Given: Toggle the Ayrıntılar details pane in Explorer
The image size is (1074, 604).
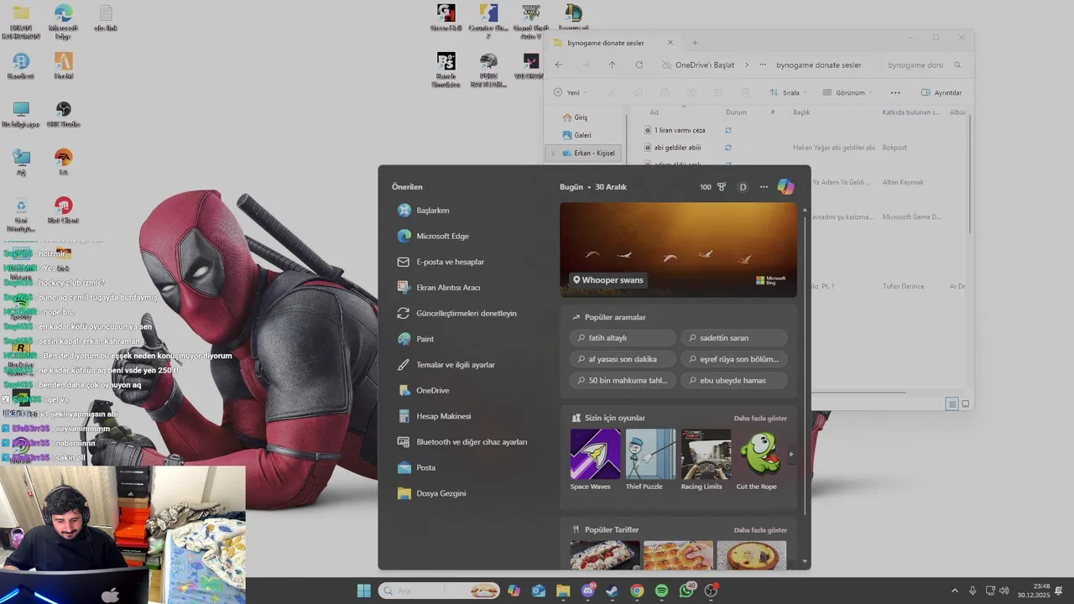Looking at the screenshot, I should [x=941, y=92].
